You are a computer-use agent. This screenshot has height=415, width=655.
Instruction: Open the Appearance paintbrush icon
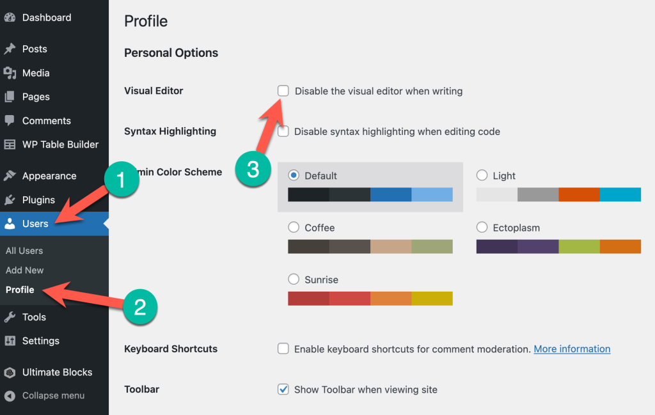(10, 176)
